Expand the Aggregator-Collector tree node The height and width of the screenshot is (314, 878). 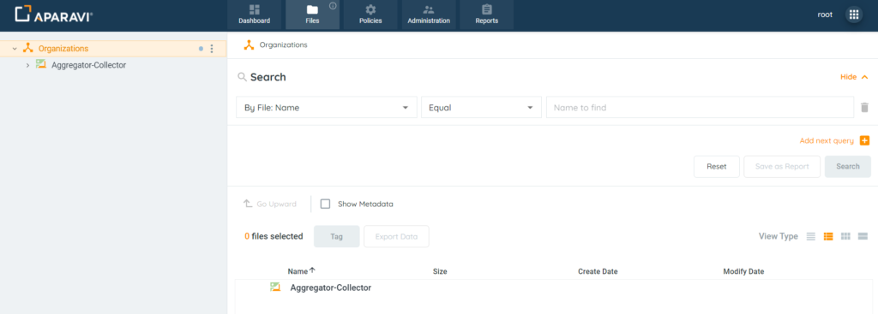pyautogui.click(x=27, y=65)
